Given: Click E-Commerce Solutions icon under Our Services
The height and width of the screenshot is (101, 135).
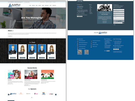Looking at the screenshot, I should pos(91,41).
